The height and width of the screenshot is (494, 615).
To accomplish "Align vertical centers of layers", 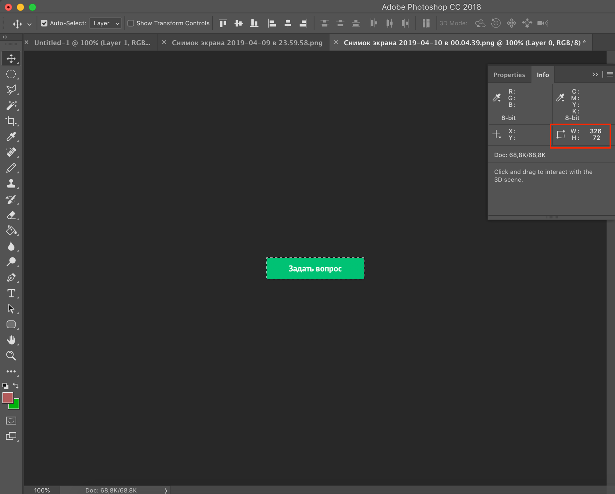I will (239, 23).
